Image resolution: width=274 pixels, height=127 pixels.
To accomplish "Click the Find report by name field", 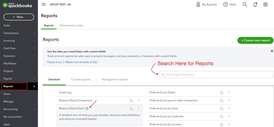I will (x=217, y=75).
